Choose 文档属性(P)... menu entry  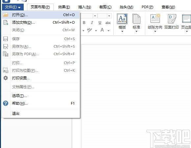pyautogui.click(x=41, y=87)
